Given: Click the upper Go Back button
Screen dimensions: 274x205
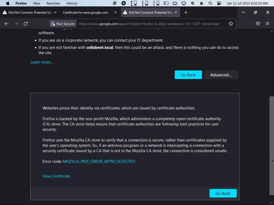Looking at the screenshot, I should [x=188, y=75].
